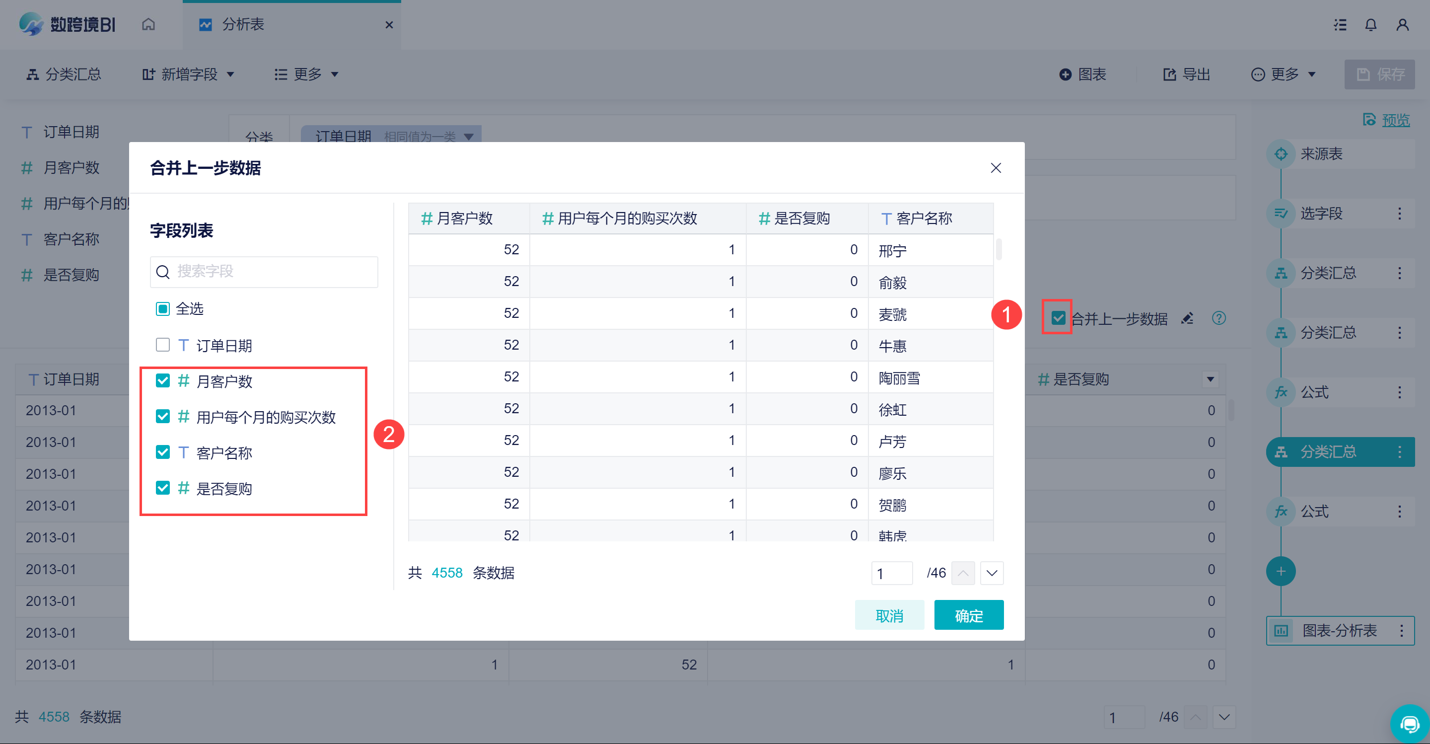Open the notification bell
This screenshot has width=1430, height=744.
click(1370, 25)
